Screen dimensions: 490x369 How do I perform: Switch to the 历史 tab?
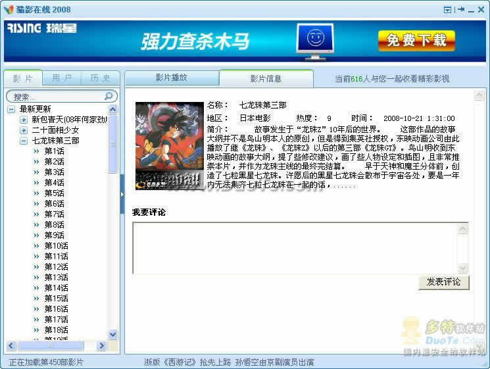point(100,78)
